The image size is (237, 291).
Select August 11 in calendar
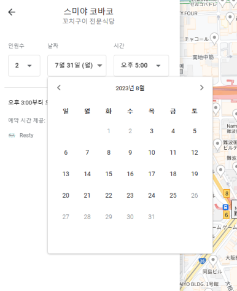[x=173, y=152]
